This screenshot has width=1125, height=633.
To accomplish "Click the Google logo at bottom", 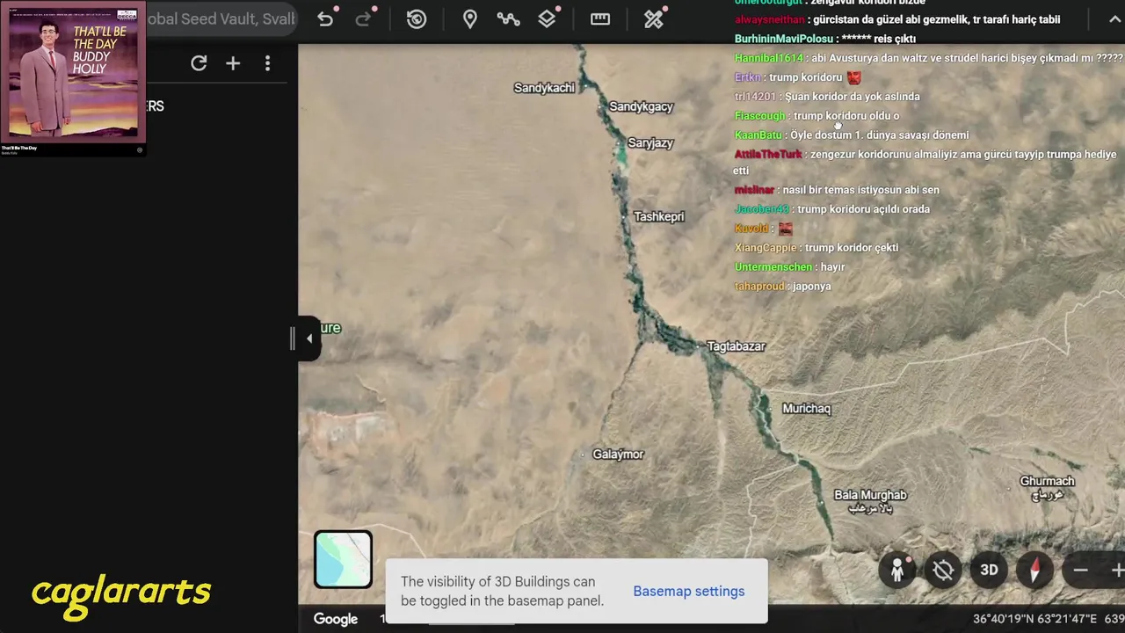I will 336,619.
